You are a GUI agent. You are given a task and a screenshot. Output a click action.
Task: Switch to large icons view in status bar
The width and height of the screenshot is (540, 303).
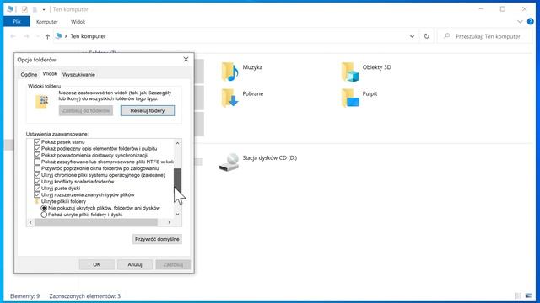[529, 295]
